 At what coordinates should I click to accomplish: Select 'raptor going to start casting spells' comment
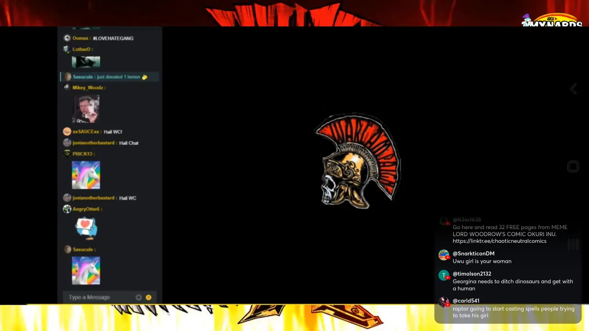(514, 312)
